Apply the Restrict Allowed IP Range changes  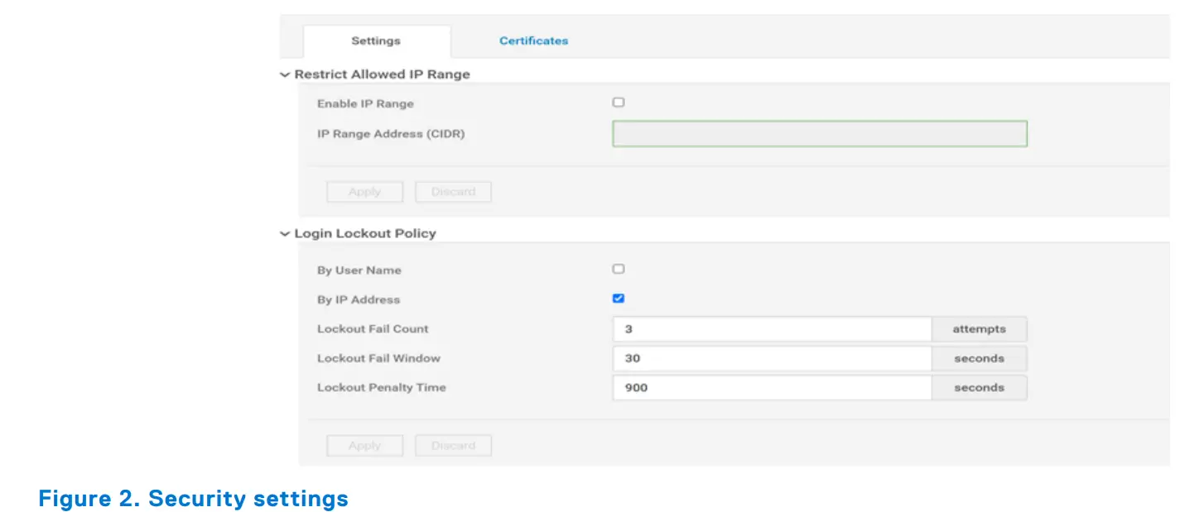(x=364, y=191)
